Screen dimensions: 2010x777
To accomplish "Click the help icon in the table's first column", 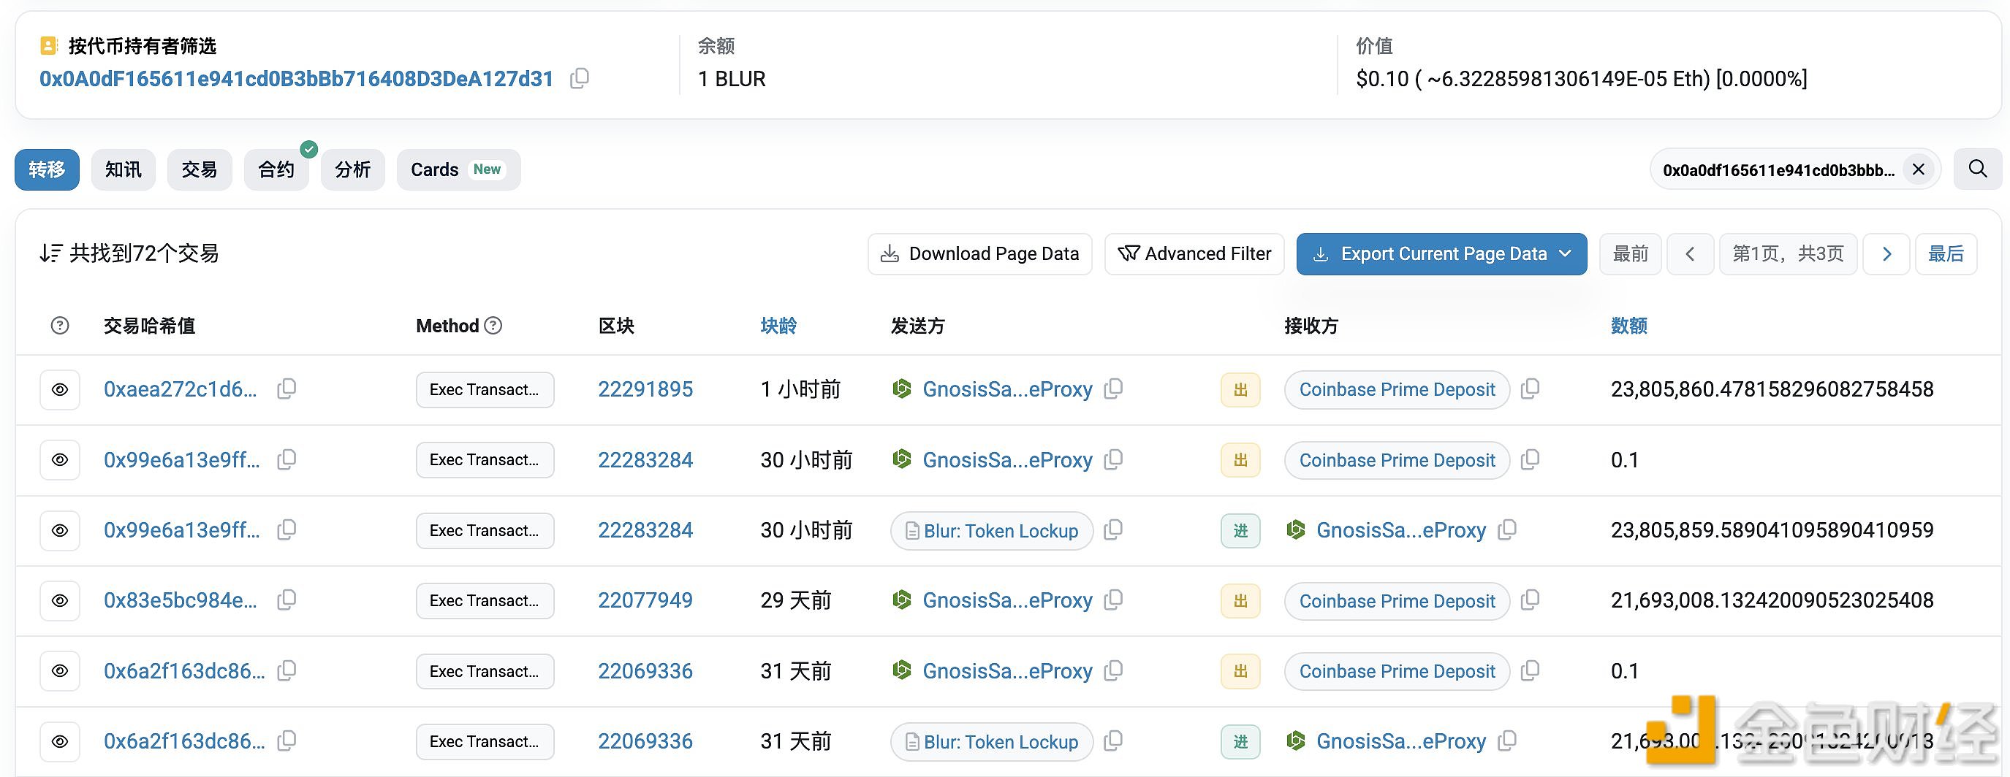I will pyautogui.click(x=59, y=326).
